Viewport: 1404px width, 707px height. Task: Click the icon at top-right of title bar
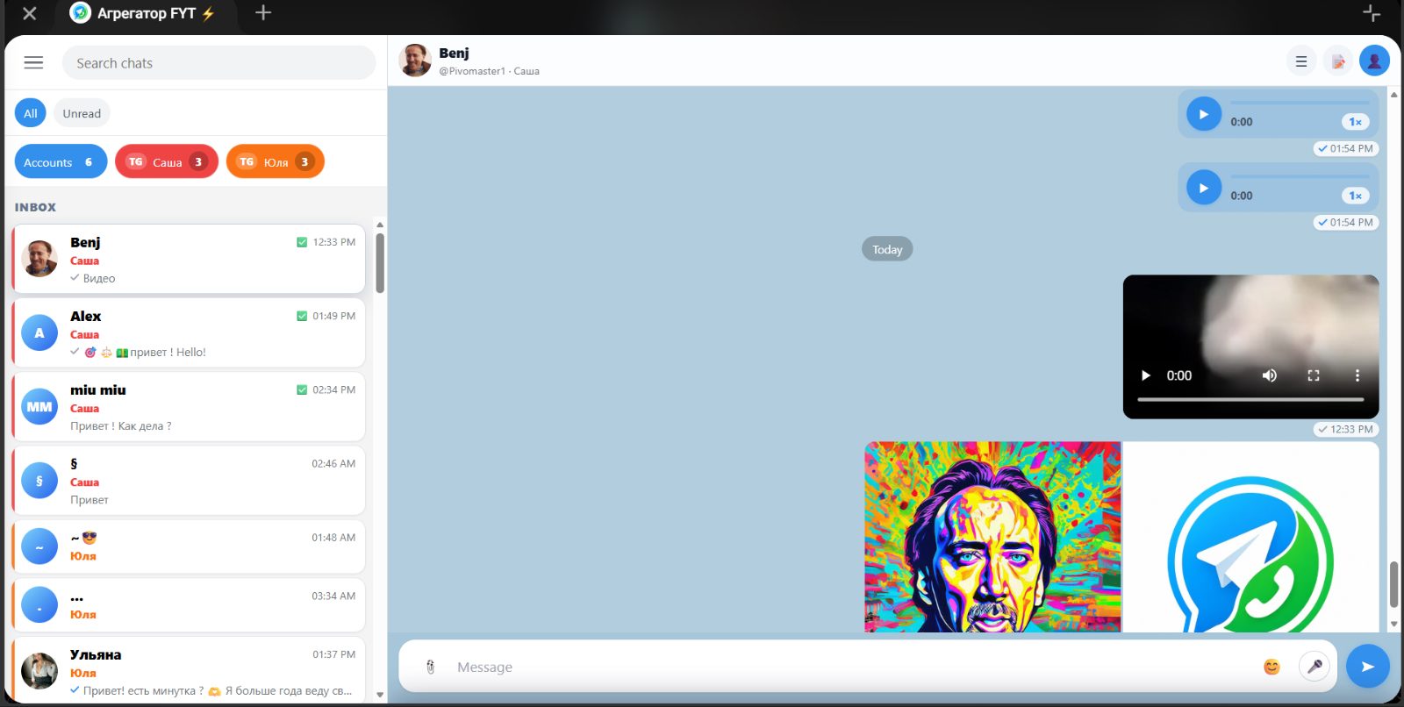click(1371, 12)
